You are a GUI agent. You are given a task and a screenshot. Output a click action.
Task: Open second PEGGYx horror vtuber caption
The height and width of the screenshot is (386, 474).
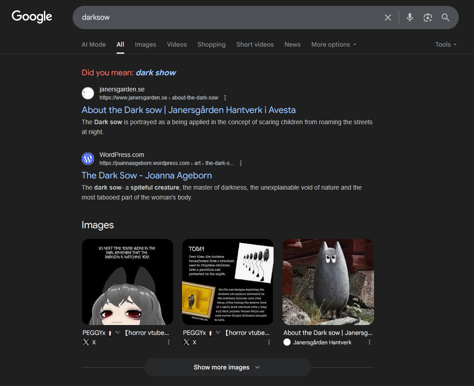coord(226,333)
